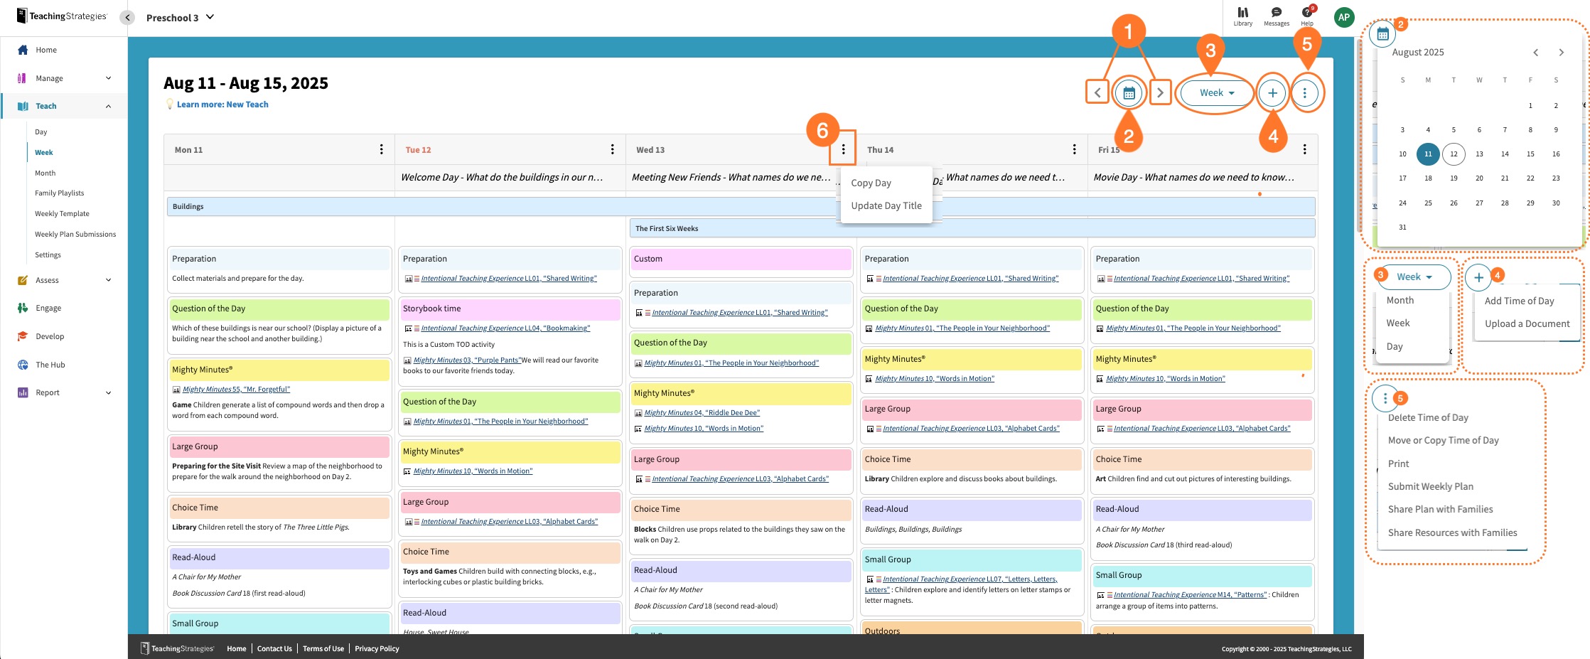1590x659 pixels.
Task: Click the Learn more: New Teach link
Action: (x=222, y=105)
